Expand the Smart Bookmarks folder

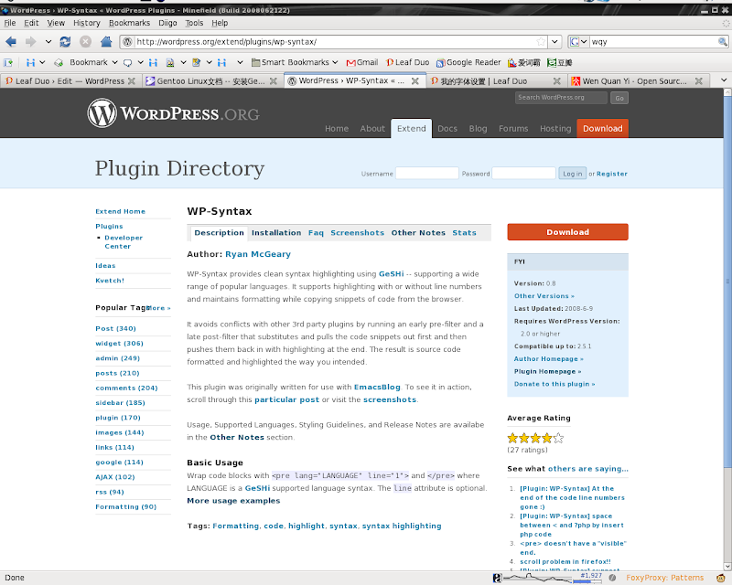(x=294, y=62)
